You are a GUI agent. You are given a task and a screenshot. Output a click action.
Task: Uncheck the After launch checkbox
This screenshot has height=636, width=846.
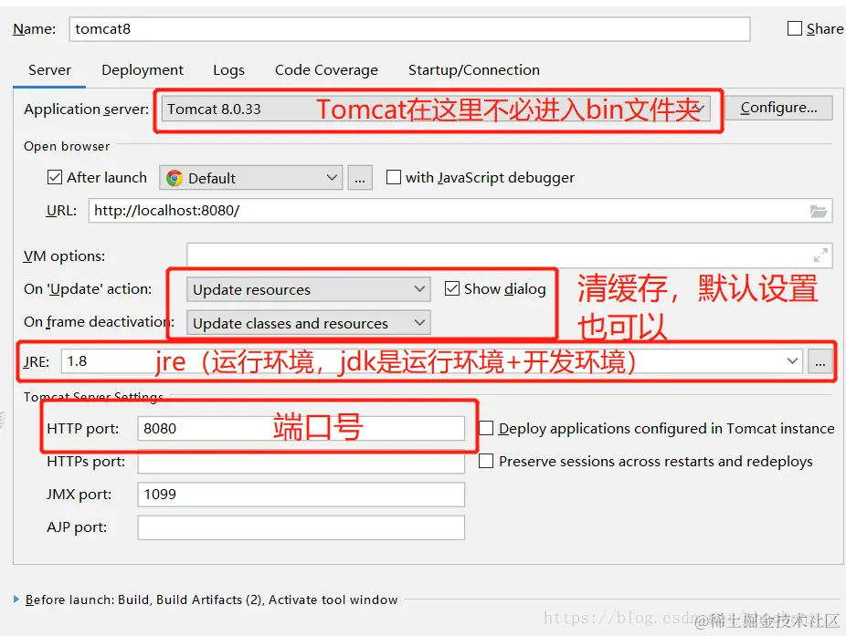55,177
